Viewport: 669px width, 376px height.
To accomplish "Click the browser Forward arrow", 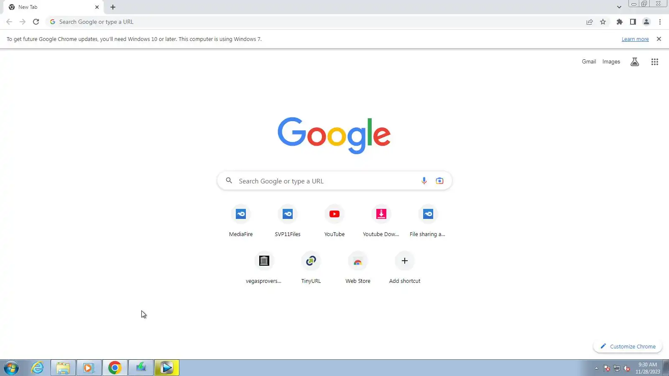I will pyautogui.click(x=23, y=22).
